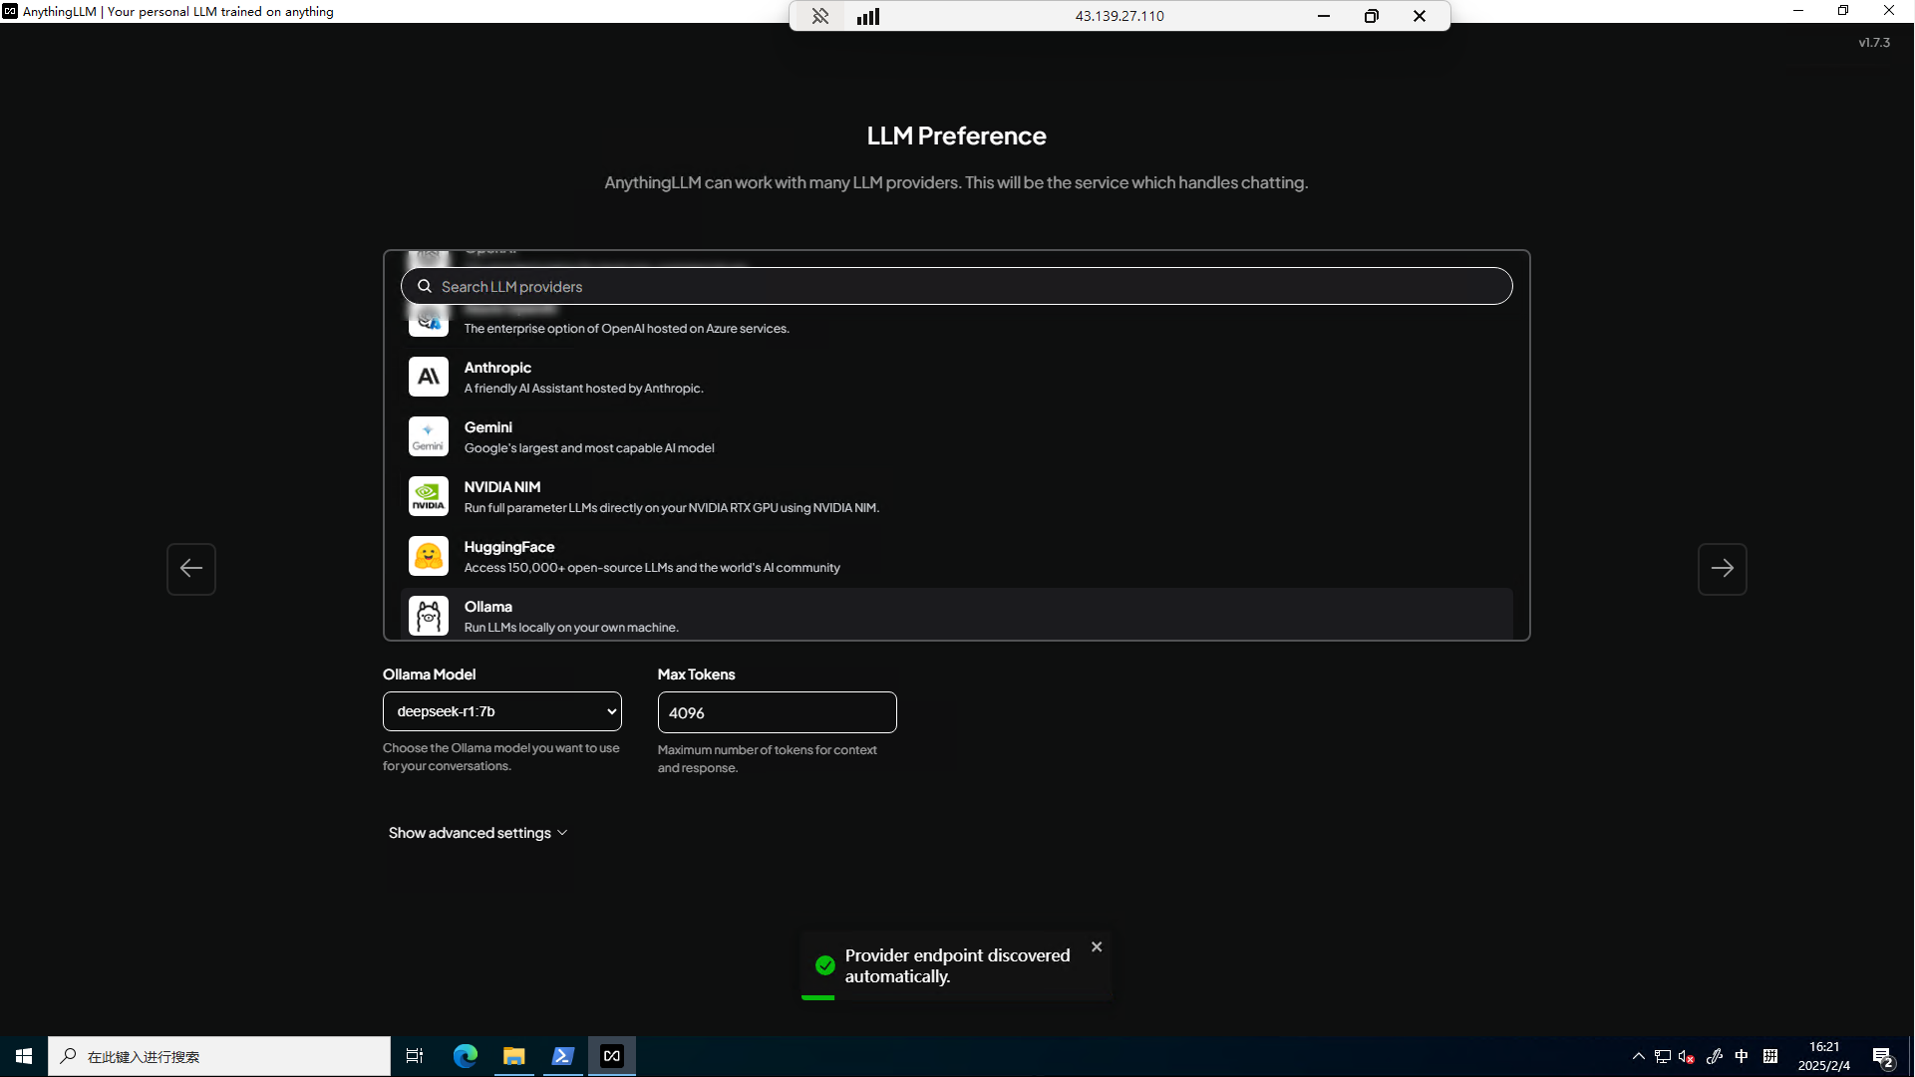Proceed with the right arrow navigation button
Viewport: 1915px width, 1077px height.
coord(1723,568)
